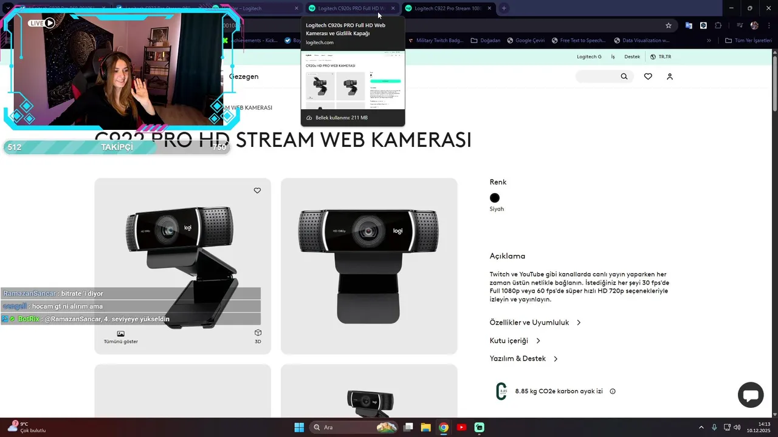
Task: Open the YouTube taskbar app
Action: pos(461,427)
